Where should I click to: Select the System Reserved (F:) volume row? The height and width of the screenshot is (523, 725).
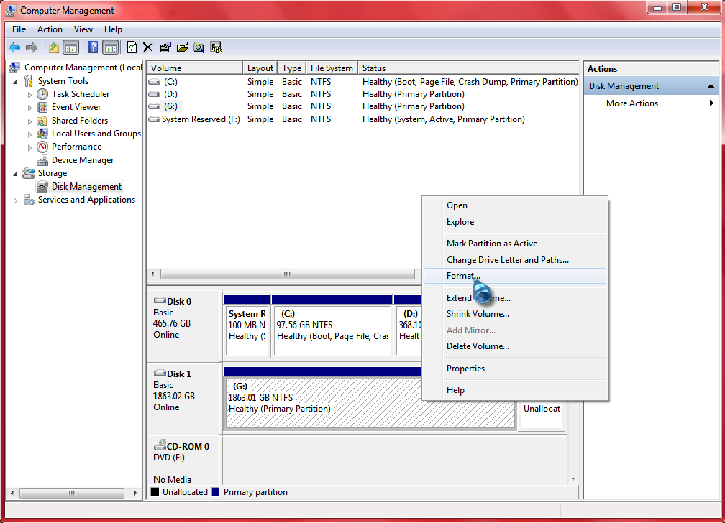362,120
